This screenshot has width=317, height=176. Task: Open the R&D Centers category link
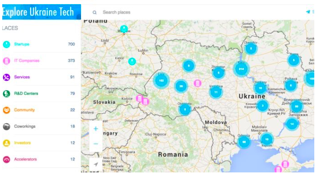point(26,94)
